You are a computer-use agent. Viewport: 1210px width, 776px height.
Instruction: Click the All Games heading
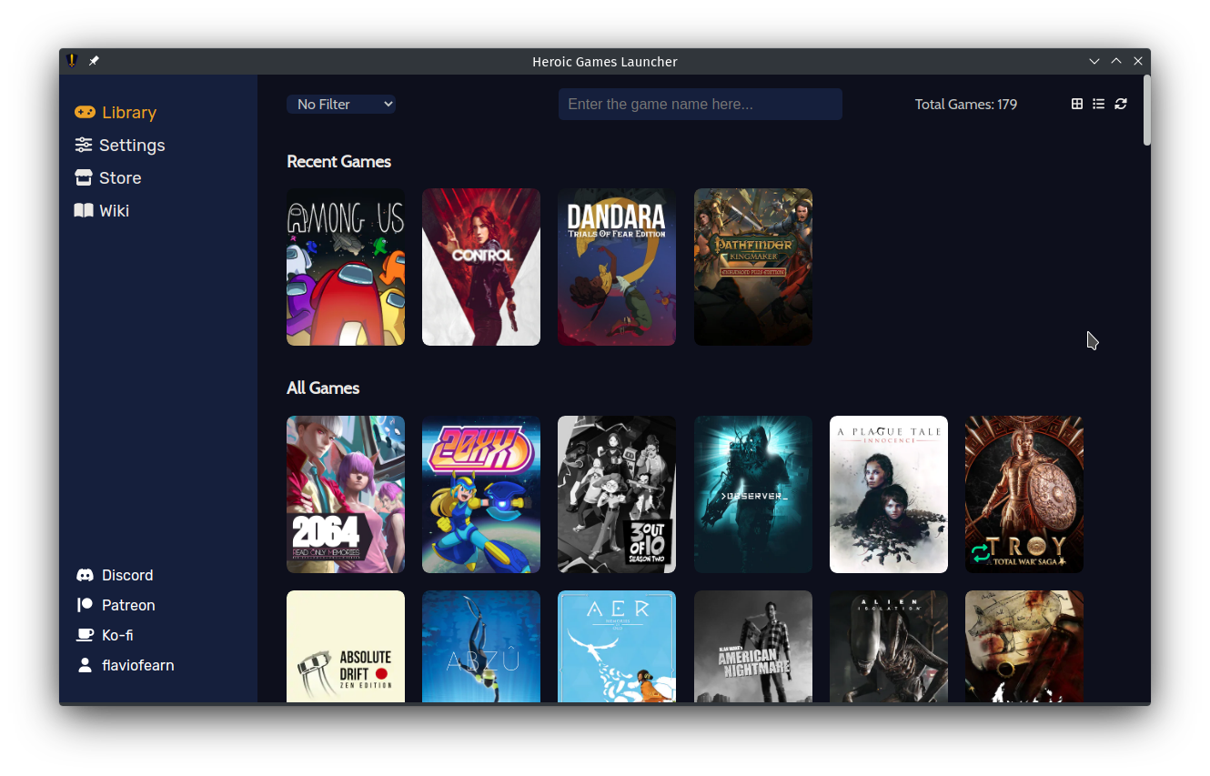323,388
